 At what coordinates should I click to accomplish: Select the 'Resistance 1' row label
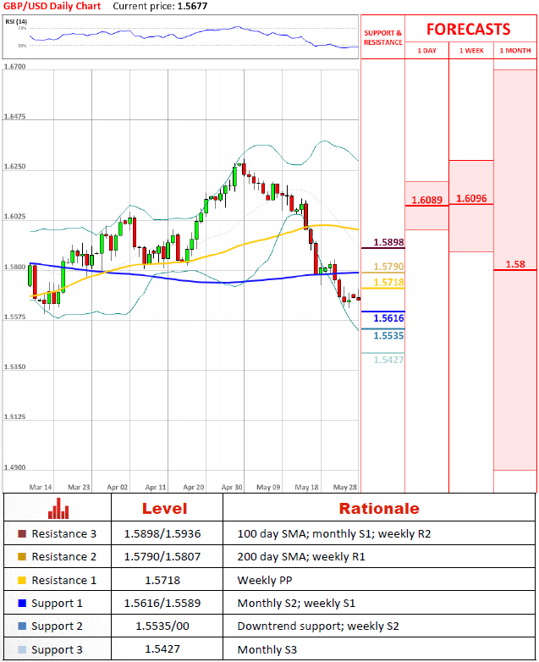click(x=63, y=580)
